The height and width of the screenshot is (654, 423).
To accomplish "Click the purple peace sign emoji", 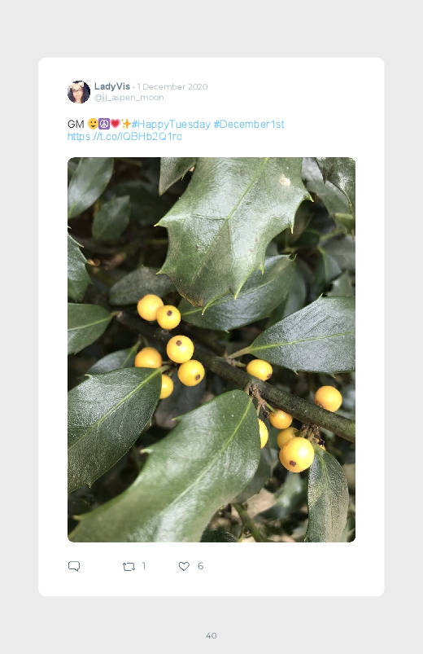I will tap(104, 124).
